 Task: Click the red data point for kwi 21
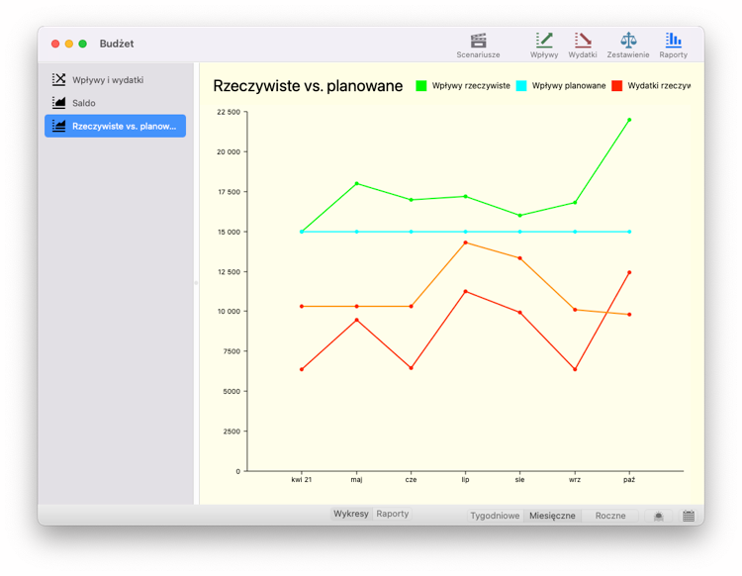[302, 369]
